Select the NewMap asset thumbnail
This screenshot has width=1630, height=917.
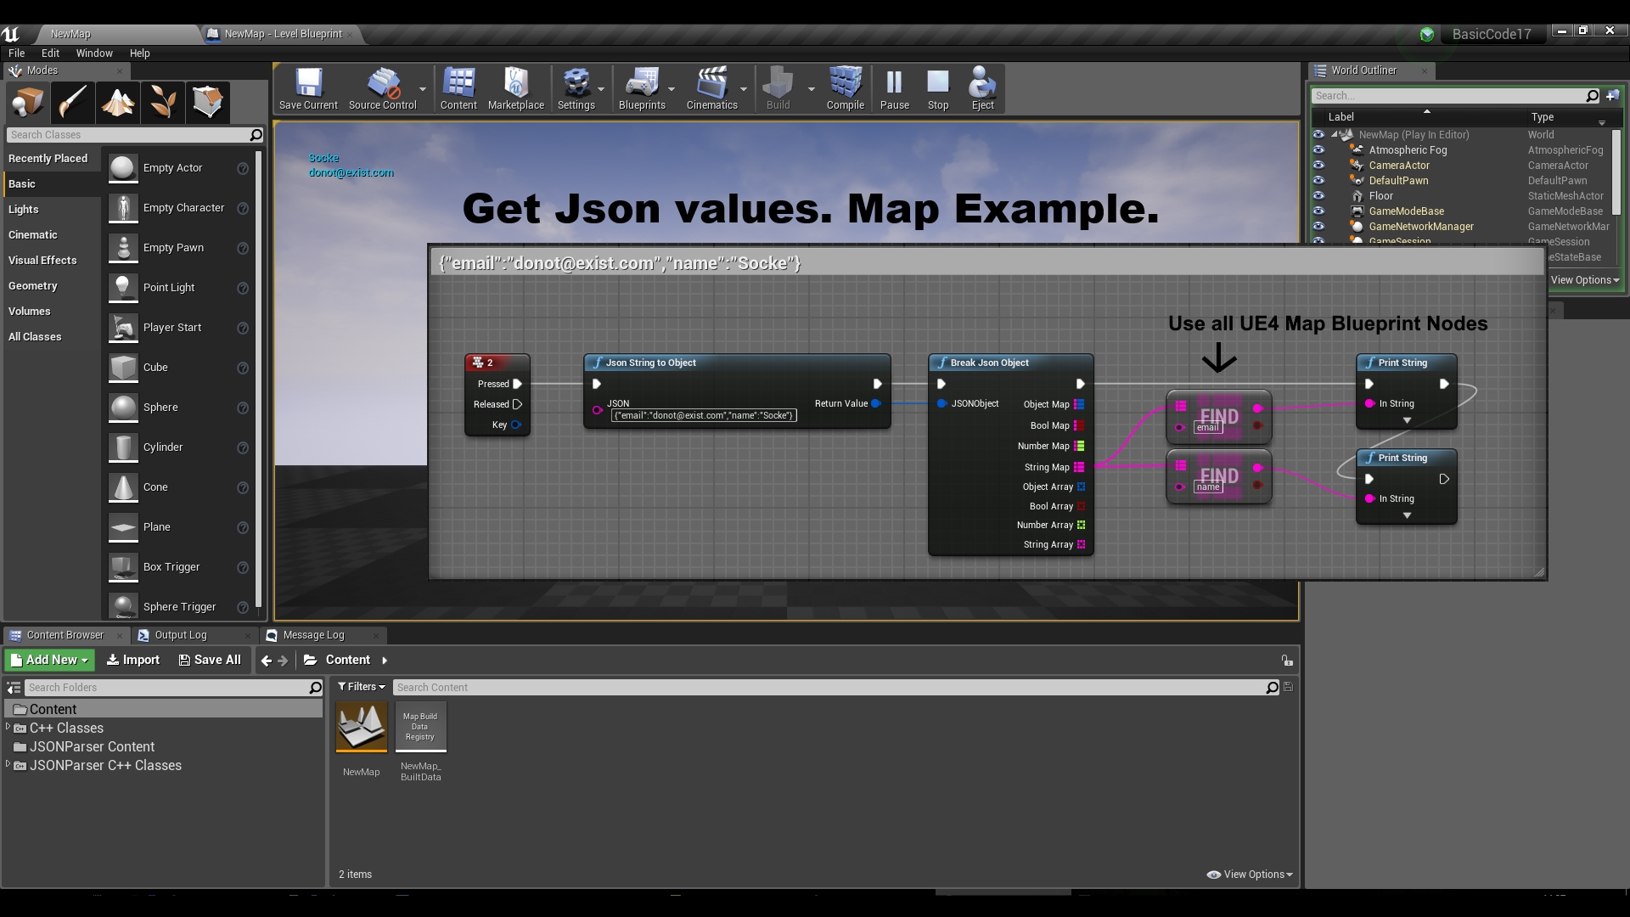pos(362,727)
